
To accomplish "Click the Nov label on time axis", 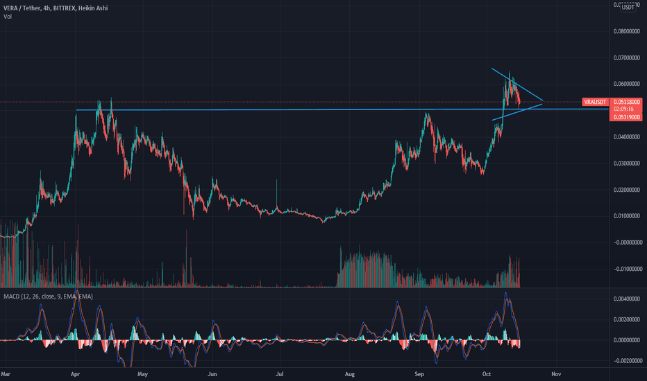I will click(x=556, y=374).
